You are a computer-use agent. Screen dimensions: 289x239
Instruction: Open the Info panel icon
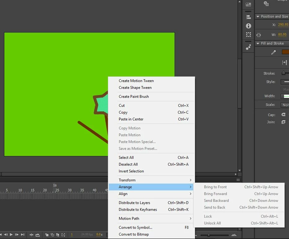[x=248, y=26]
